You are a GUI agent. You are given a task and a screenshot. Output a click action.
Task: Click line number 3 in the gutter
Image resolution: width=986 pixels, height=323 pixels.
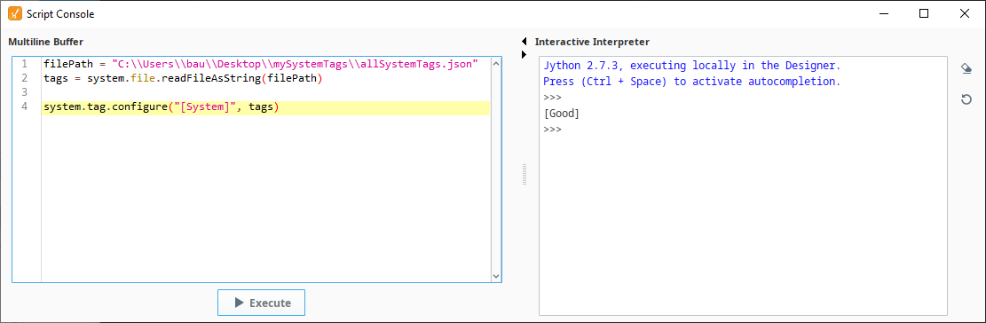25,92
